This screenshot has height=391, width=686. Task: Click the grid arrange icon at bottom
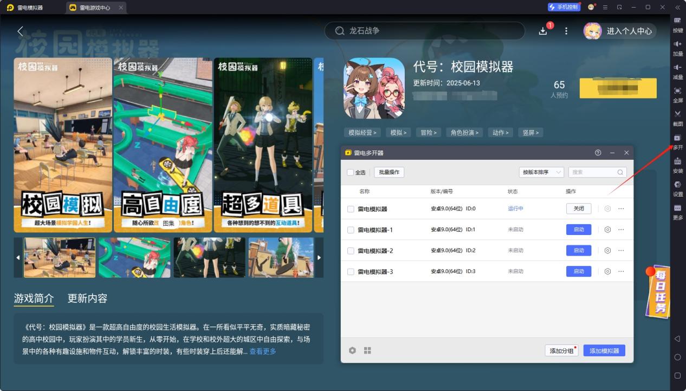(x=367, y=350)
